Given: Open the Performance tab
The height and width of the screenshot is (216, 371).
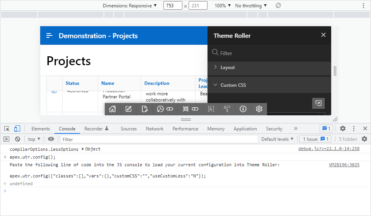Looking at the screenshot, I should [x=185, y=129].
